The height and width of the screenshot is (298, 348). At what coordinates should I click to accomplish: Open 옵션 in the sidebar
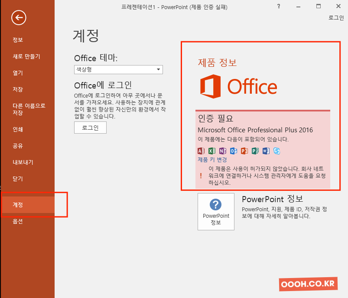tap(18, 221)
